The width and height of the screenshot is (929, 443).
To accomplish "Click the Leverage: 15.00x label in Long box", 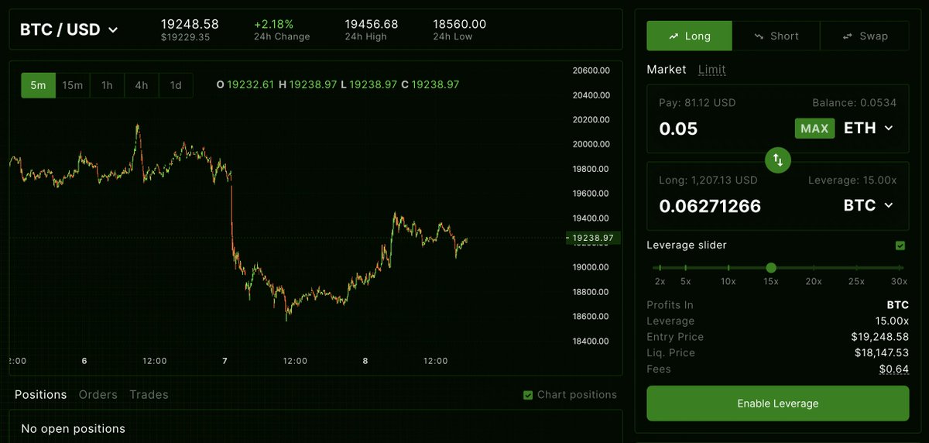I will pyautogui.click(x=852, y=180).
